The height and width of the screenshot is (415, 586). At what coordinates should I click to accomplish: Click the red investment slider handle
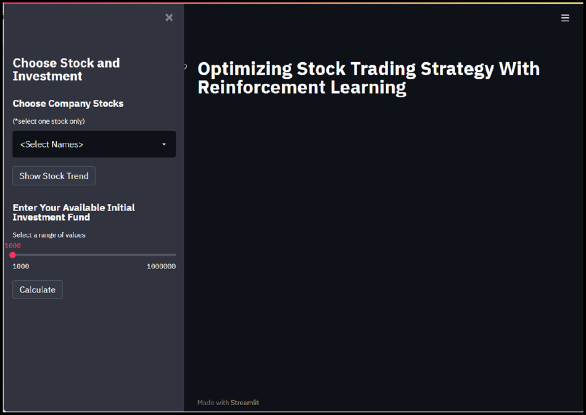point(13,255)
